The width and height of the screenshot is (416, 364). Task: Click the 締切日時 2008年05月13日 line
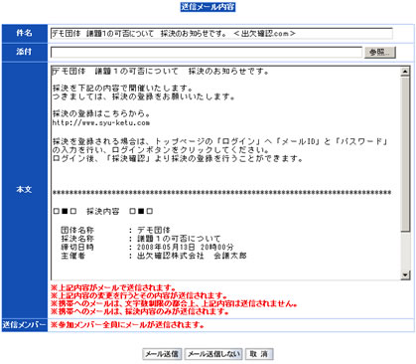click(147, 247)
